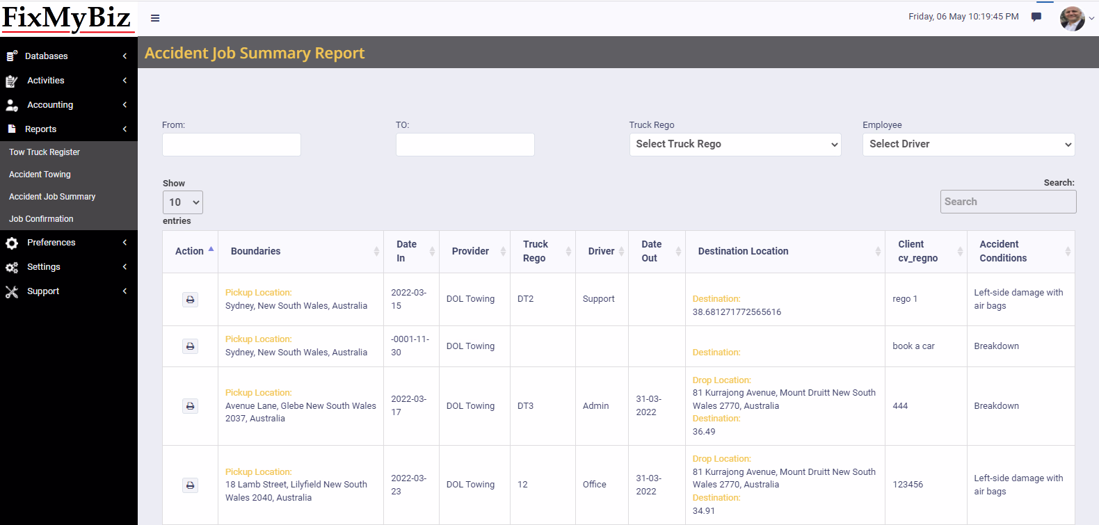1099x525 pixels.
Task: Open the Select Driver employee dropdown
Action: 968,145
